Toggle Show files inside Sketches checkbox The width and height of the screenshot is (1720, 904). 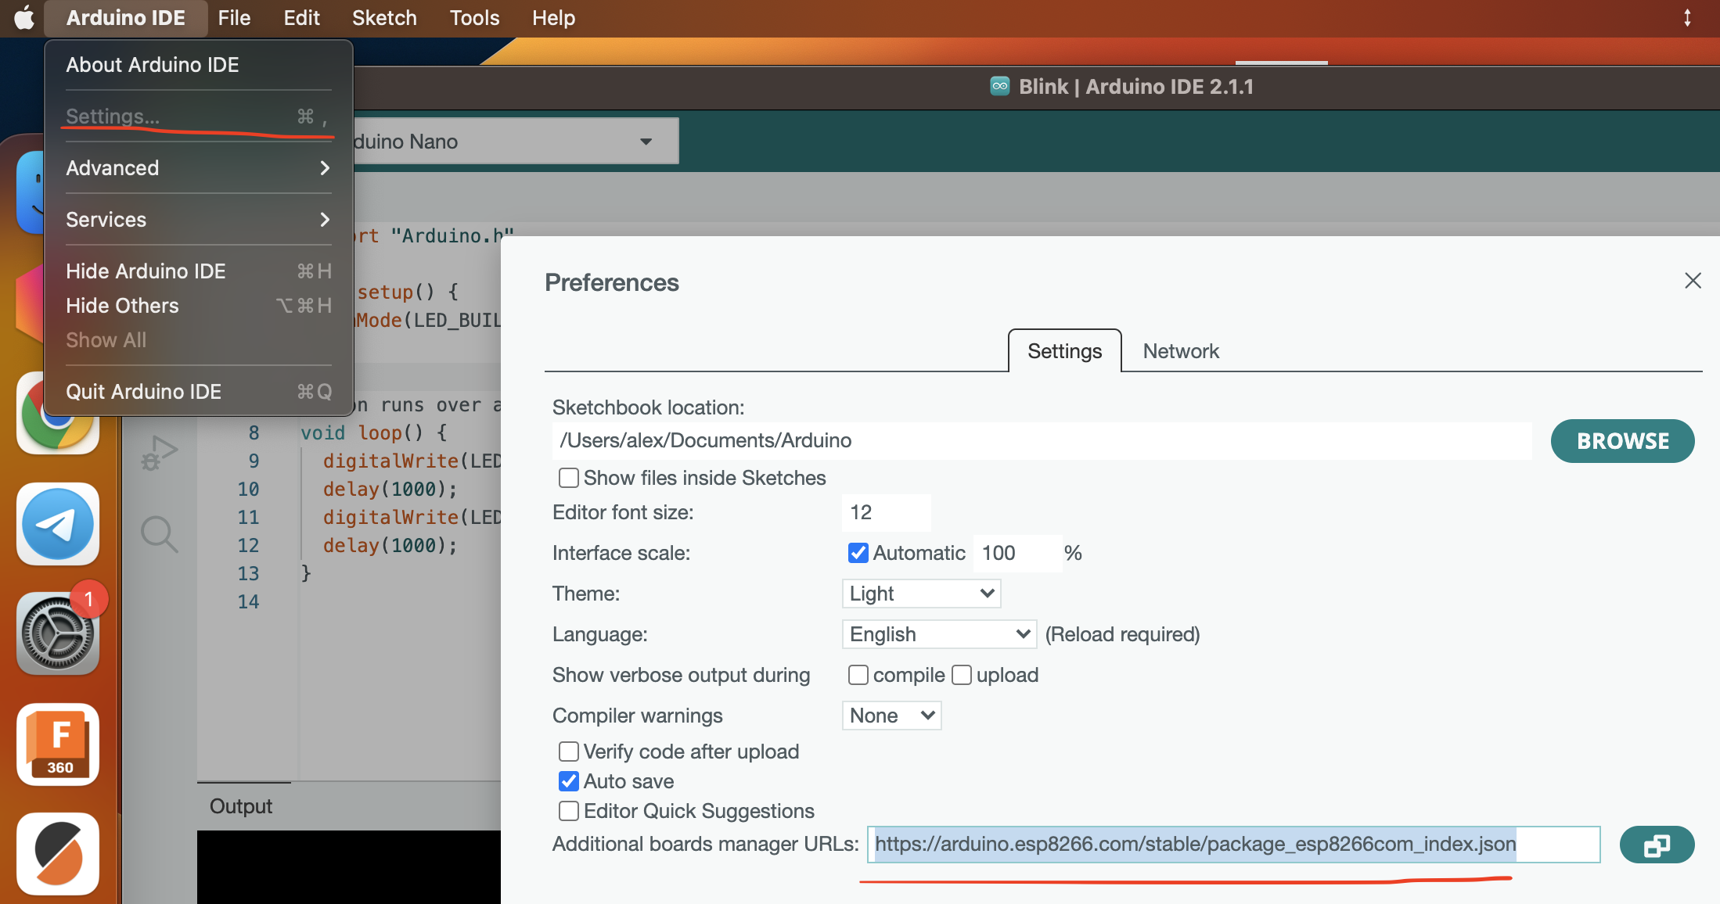click(569, 478)
